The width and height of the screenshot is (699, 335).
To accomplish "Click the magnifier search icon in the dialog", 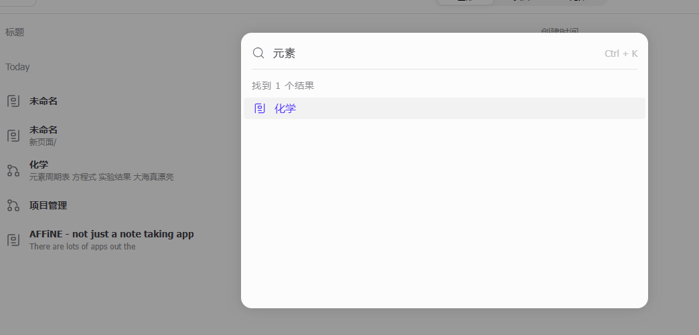I will [x=258, y=53].
